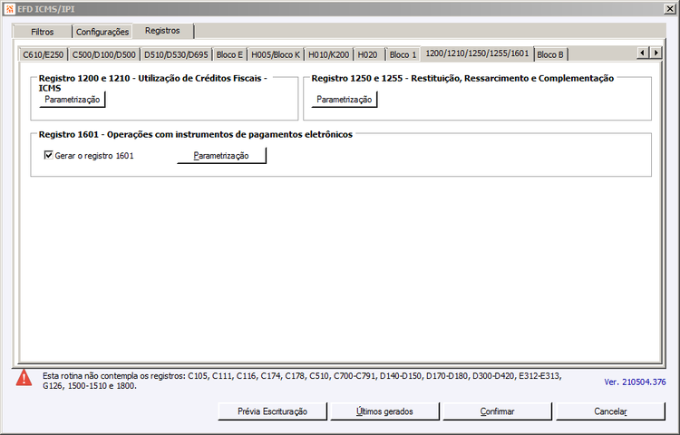The width and height of the screenshot is (680, 435).
Task: Open the H005/Bloco K sub-tab
Action: pyautogui.click(x=276, y=54)
